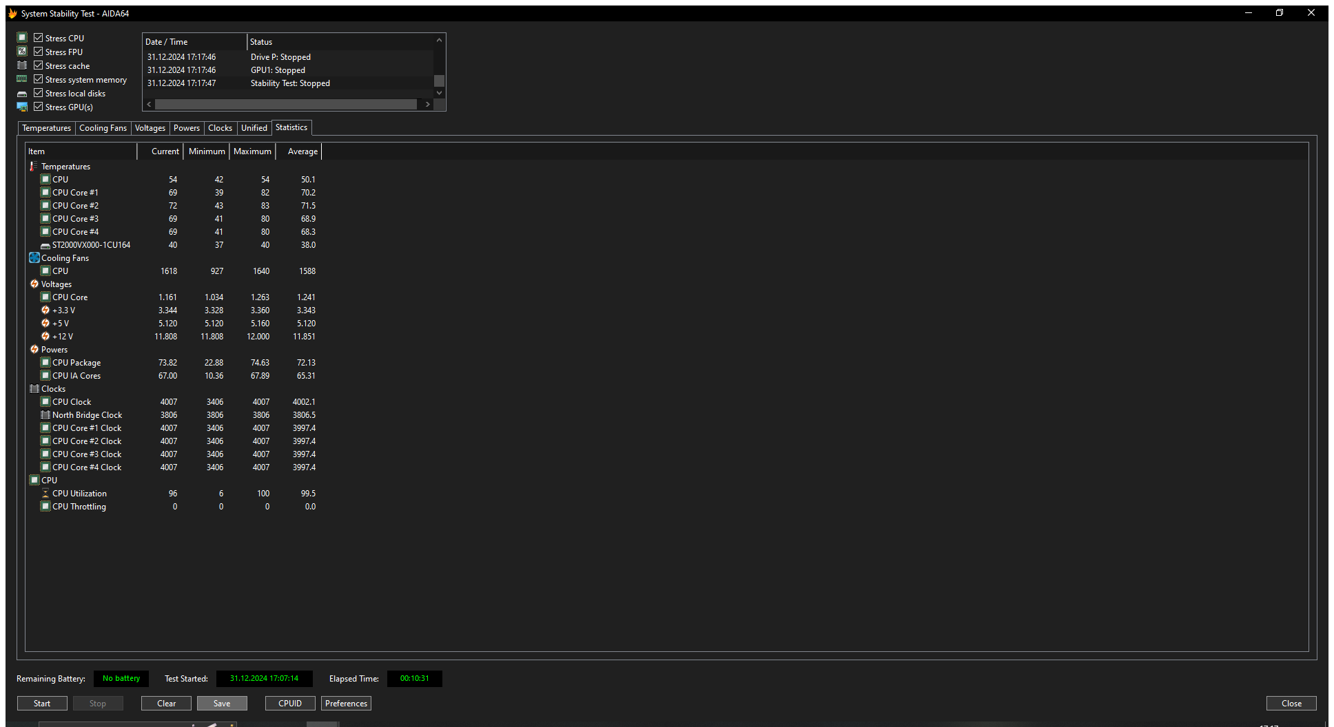
Task: Click the North Bridge Clock icon
Action: [45, 414]
